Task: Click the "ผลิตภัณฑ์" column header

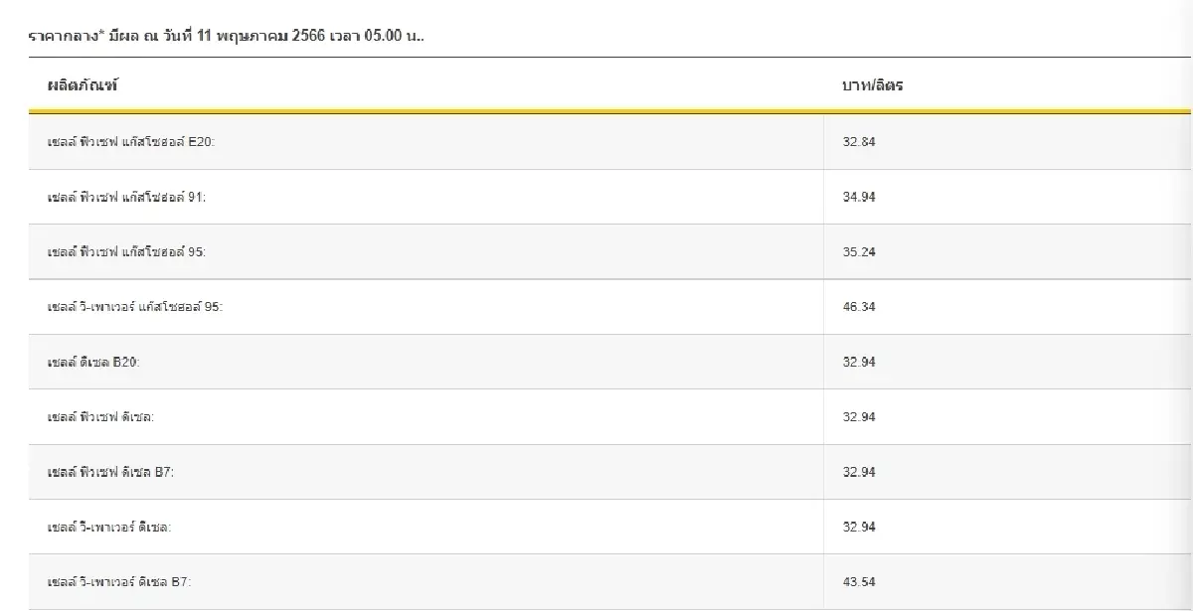Action: point(83,85)
